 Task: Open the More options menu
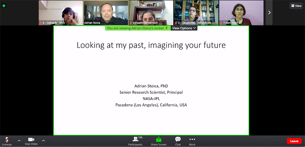point(192,141)
